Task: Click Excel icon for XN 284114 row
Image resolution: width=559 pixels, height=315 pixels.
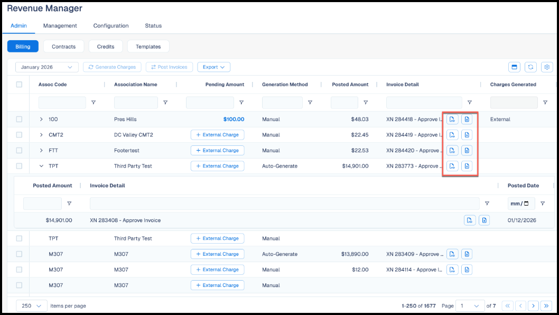Action: click(467, 270)
